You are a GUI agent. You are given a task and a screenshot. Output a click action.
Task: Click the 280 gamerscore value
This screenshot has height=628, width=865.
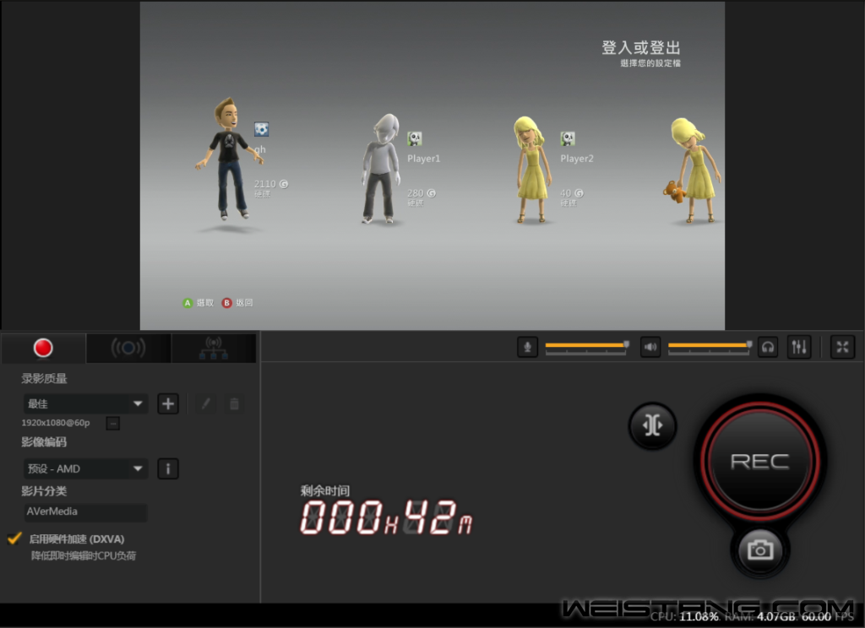click(x=422, y=193)
